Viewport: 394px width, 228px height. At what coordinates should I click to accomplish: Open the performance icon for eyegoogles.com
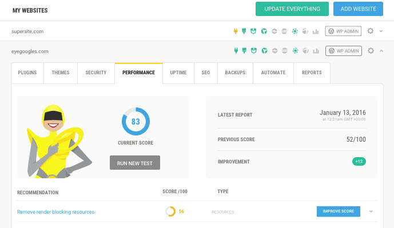click(264, 51)
